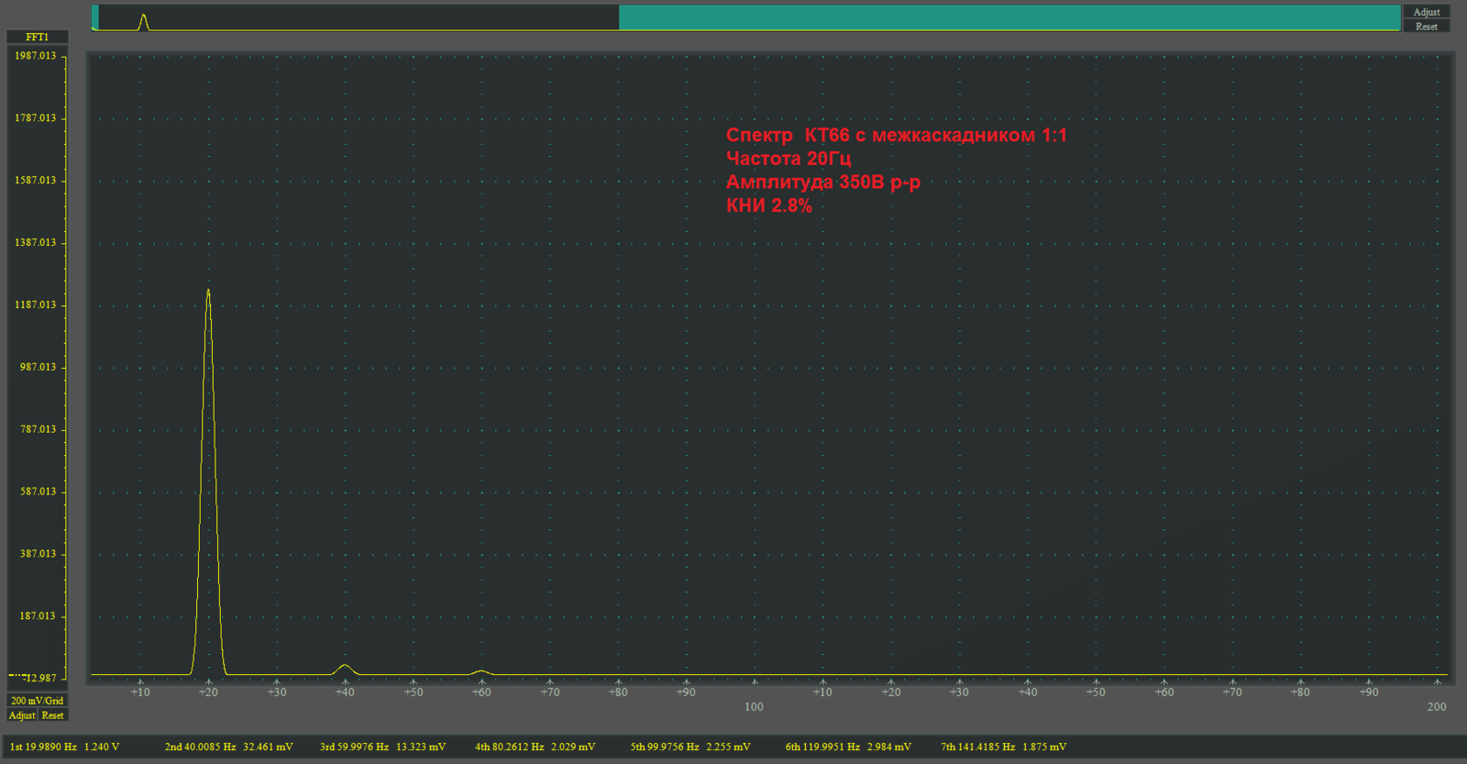Click the first +50 frequency tick label
This screenshot has height=764, width=1467.
[414, 692]
